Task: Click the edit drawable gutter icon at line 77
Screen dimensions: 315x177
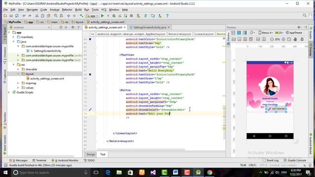Action: tap(90, 110)
